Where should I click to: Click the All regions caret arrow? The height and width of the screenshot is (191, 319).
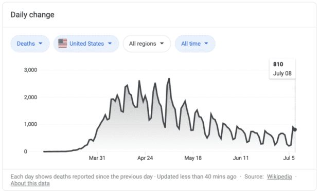(162, 44)
